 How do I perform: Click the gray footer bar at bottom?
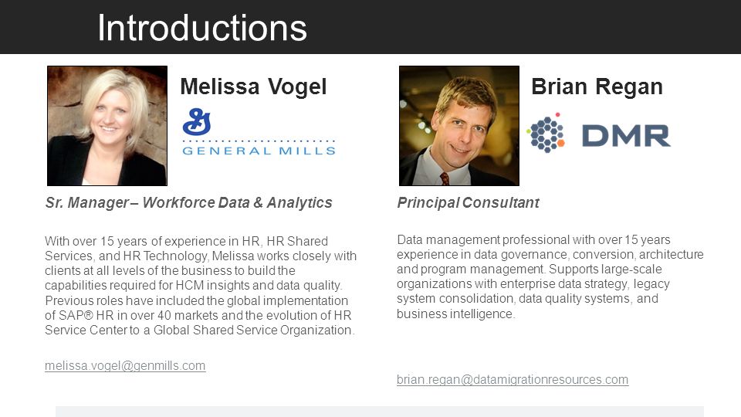tap(380, 412)
